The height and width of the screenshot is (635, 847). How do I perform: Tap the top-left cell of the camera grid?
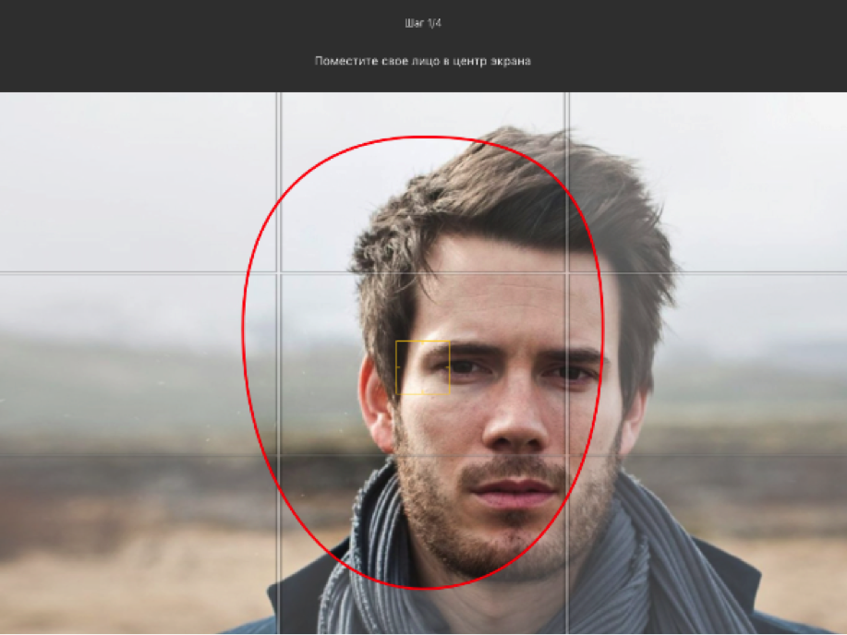pos(139,182)
